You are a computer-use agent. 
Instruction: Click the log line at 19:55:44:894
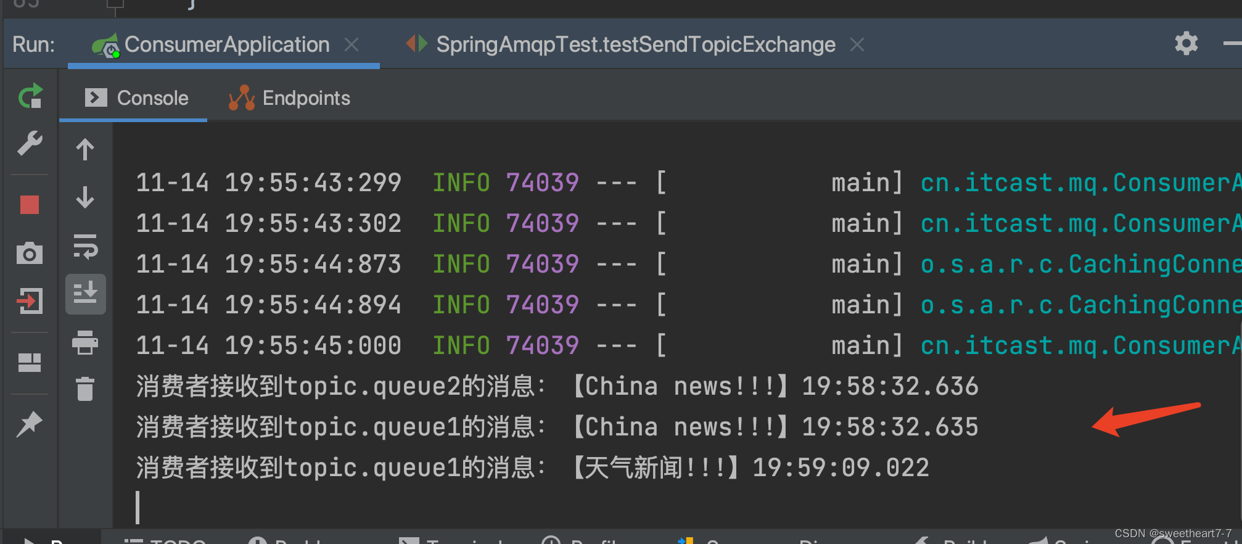tap(688, 305)
